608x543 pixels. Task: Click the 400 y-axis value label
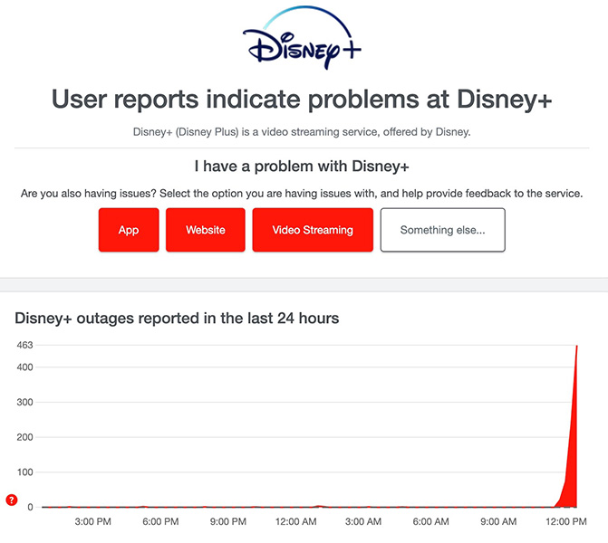[x=24, y=367]
